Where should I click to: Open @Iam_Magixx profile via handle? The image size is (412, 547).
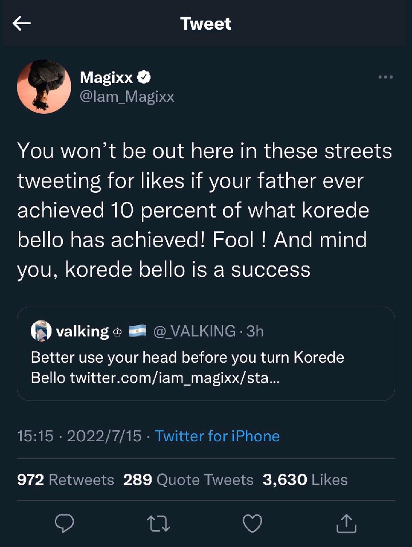pos(127,97)
